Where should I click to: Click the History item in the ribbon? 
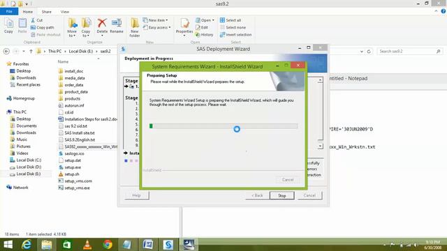click(205, 35)
